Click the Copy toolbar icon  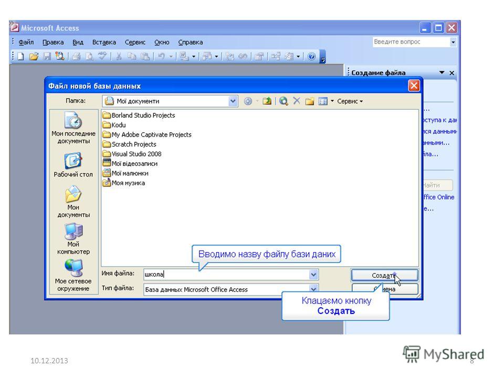(x=132, y=57)
